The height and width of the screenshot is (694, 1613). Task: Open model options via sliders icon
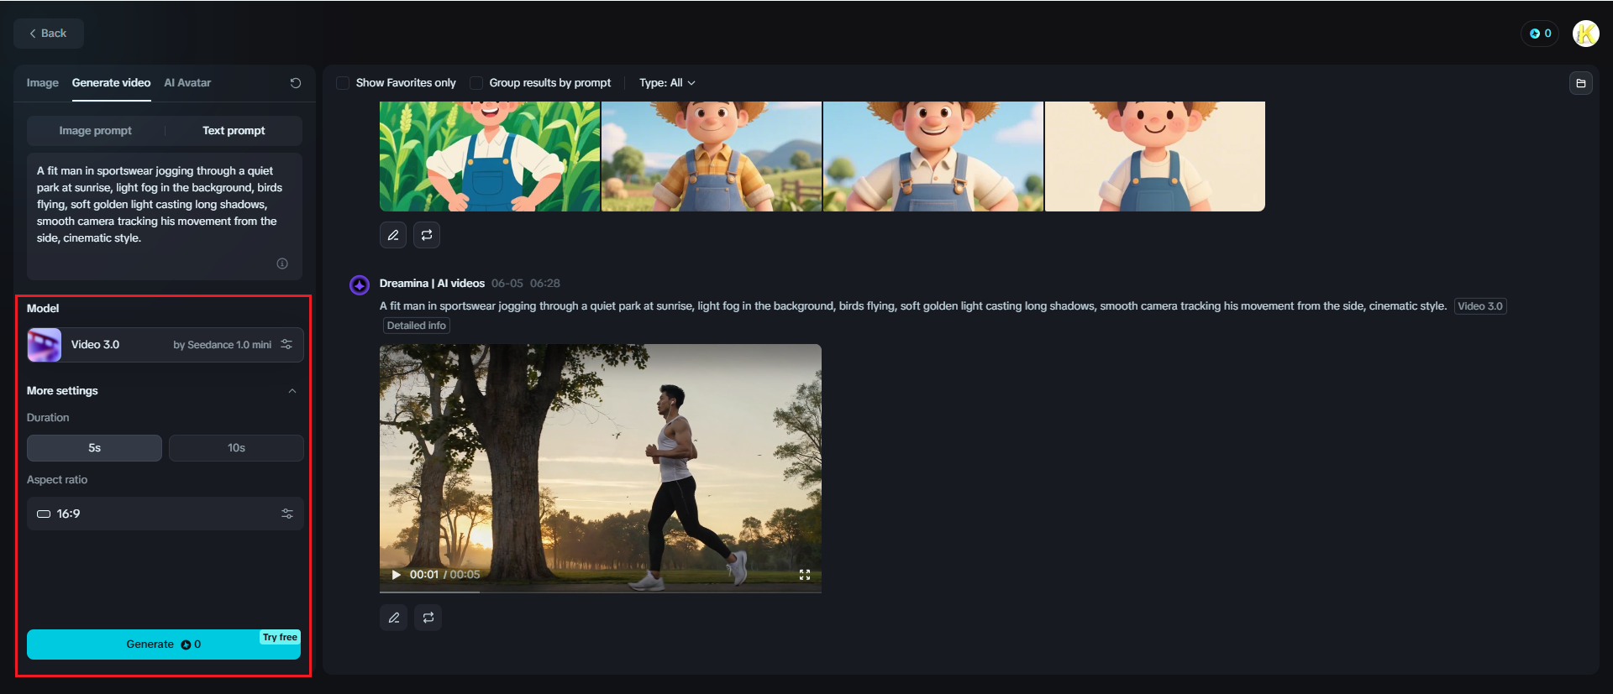286,345
